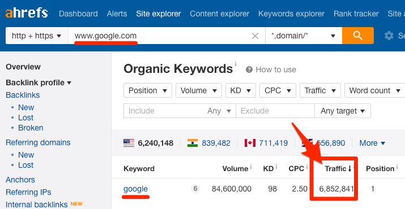Open the http + https protocol dropdown
405x209 pixels.
point(37,36)
